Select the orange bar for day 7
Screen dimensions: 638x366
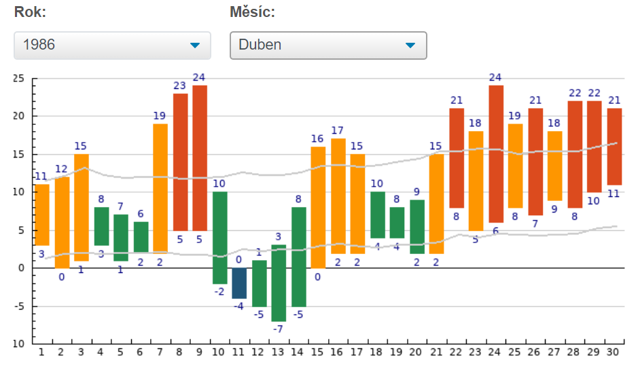[160, 188]
